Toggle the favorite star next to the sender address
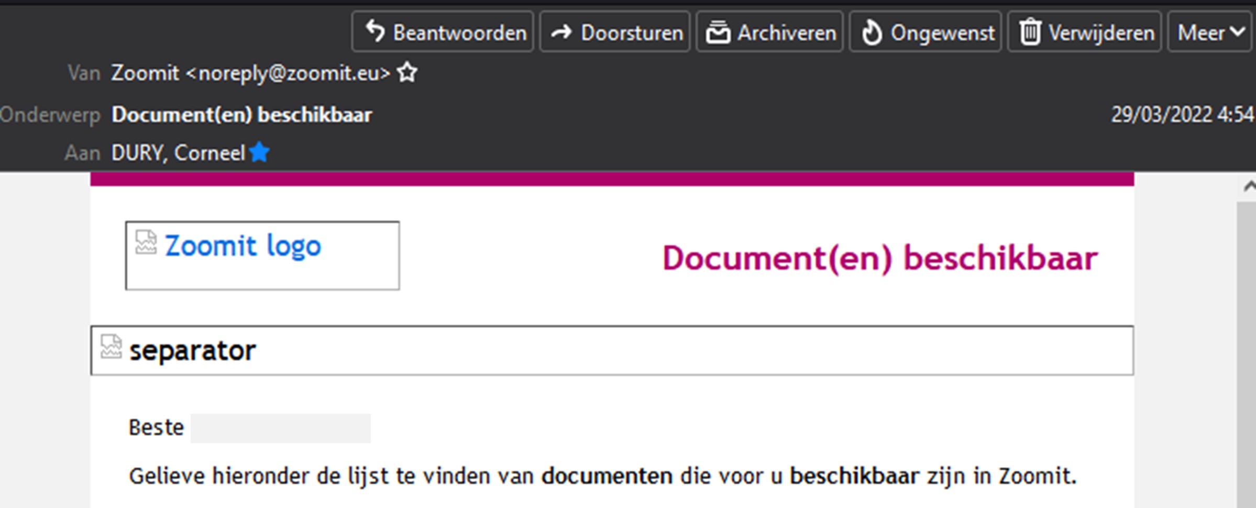 (x=407, y=73)
